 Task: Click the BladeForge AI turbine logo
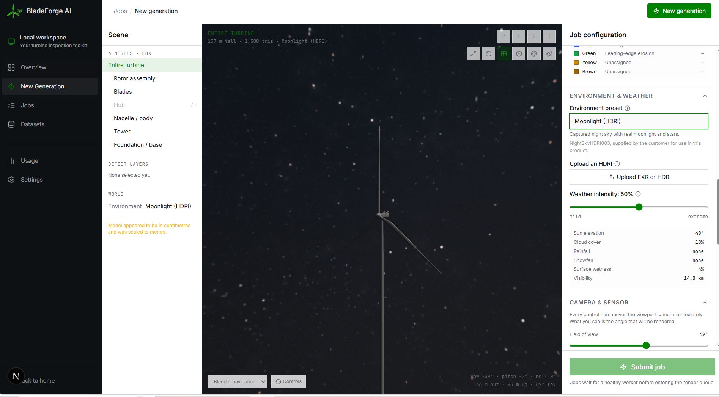tap(14, 11)
